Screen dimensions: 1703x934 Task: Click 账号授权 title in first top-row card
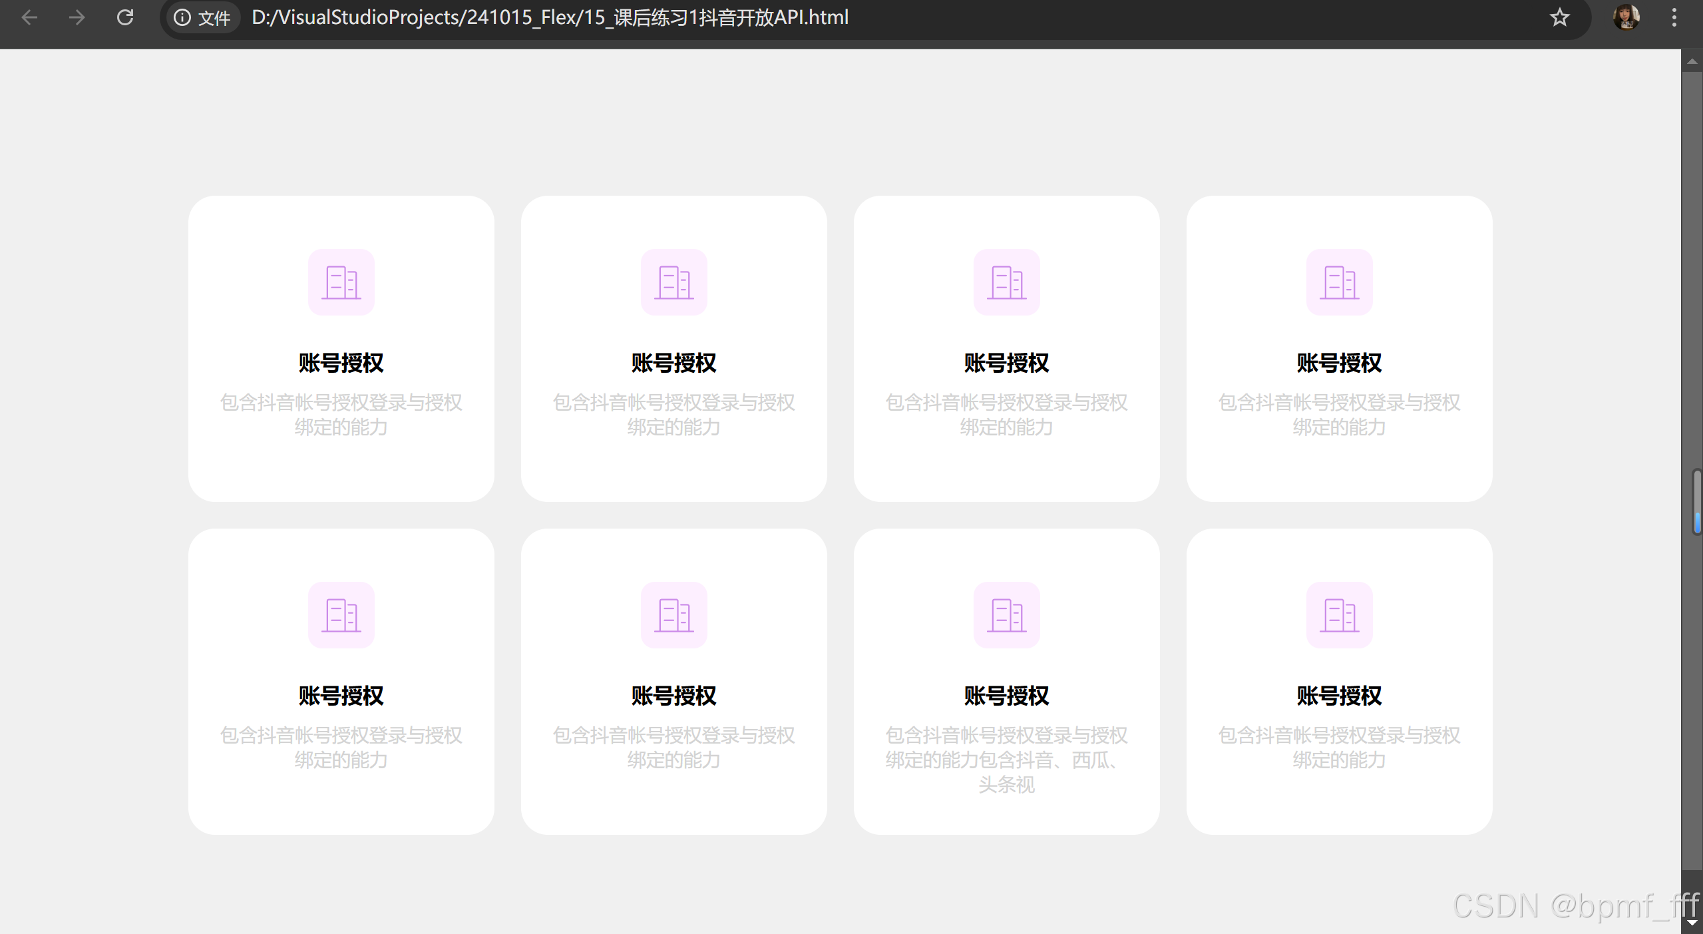coord(341,363)
